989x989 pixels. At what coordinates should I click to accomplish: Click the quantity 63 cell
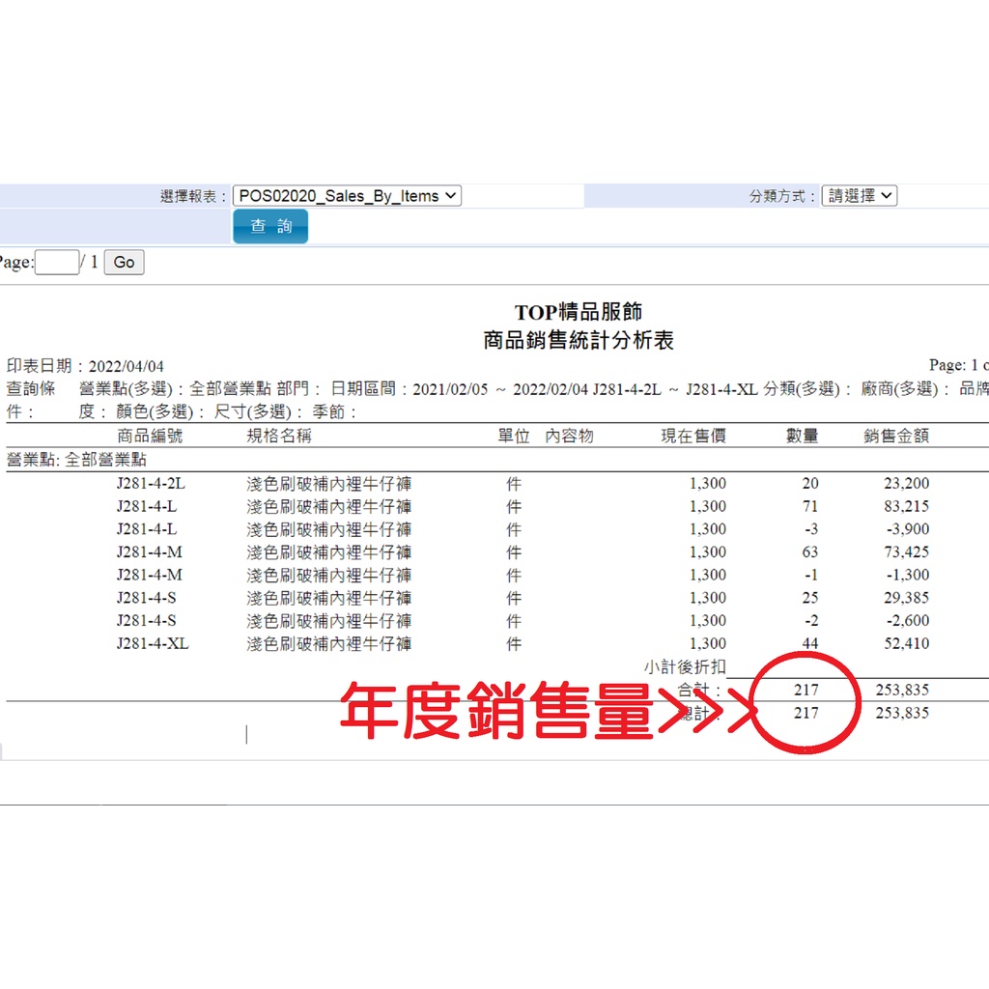pos(809,552)
